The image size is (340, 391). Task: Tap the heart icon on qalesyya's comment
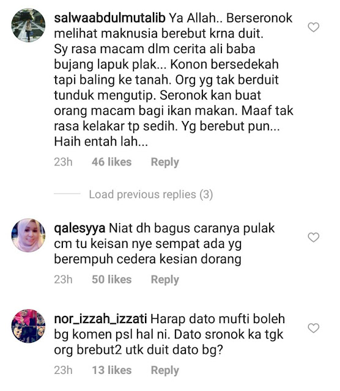click(313, 237)
